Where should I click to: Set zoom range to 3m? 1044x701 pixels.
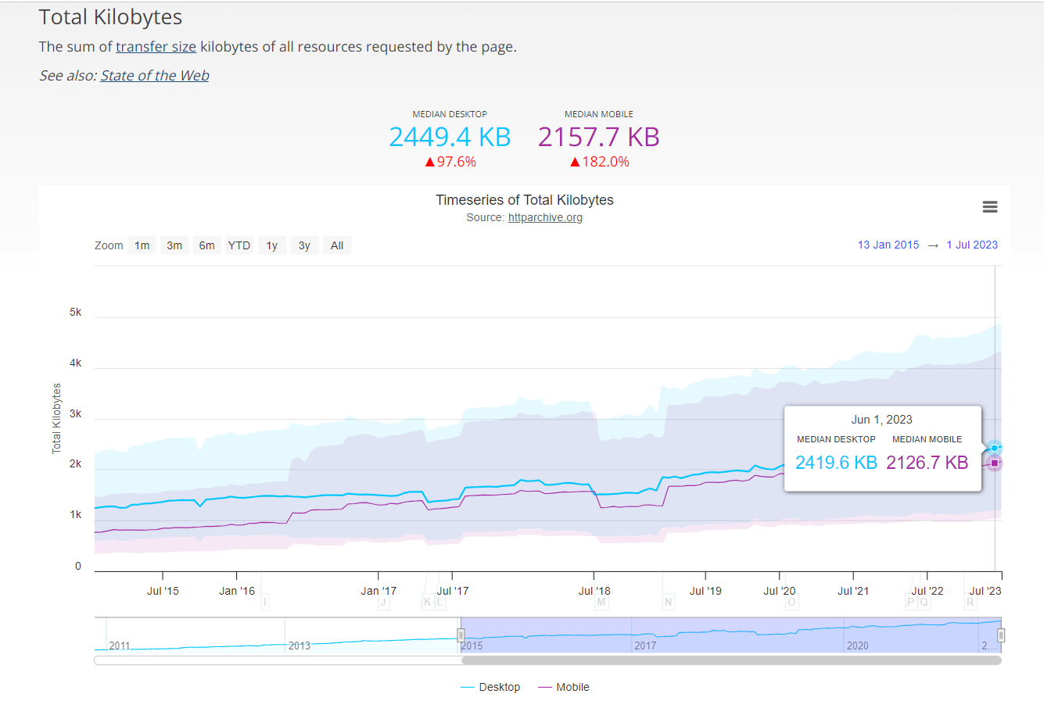click(x=174, y=245)
